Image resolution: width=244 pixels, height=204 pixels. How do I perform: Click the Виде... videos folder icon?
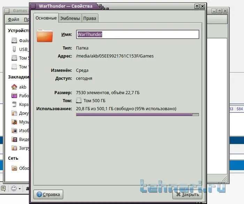pos(14,139)
